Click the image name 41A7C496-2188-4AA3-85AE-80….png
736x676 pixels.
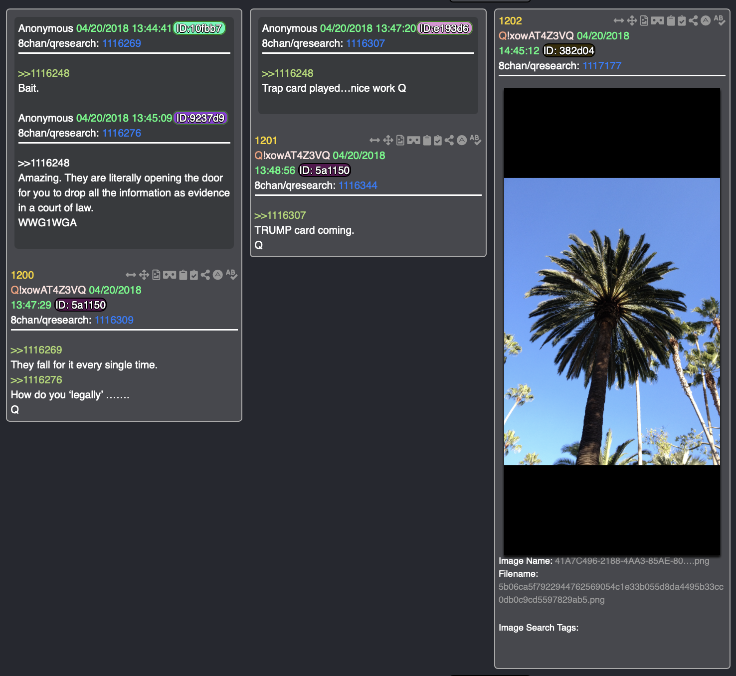tap(632, 561)
